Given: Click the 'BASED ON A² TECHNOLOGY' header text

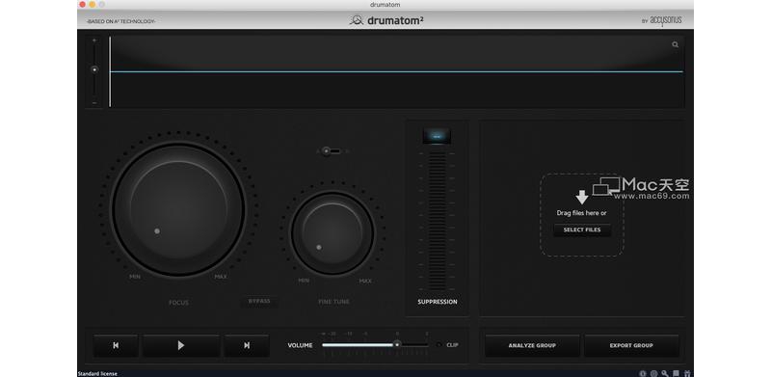Looking at the screenshot, I should coord(121,21).
